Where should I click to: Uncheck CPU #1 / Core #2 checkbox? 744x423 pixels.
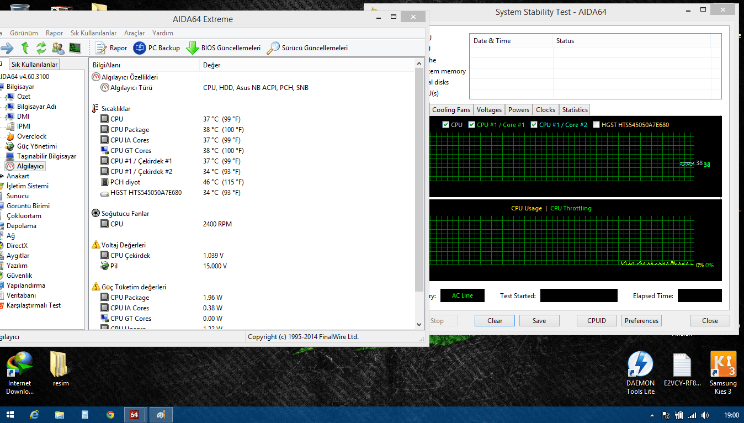tap(534, 125)
